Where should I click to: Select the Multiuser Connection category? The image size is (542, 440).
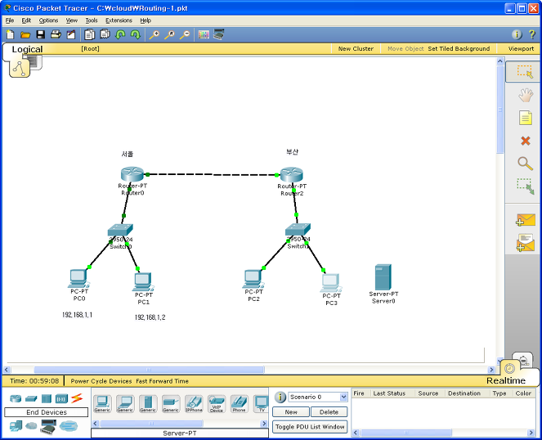click(x=69, y=426)
